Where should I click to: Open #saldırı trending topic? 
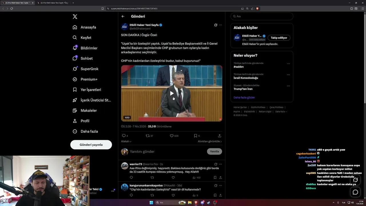(239, 67)
